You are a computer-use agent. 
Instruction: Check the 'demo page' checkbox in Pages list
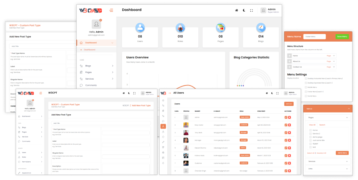point(310,137)
